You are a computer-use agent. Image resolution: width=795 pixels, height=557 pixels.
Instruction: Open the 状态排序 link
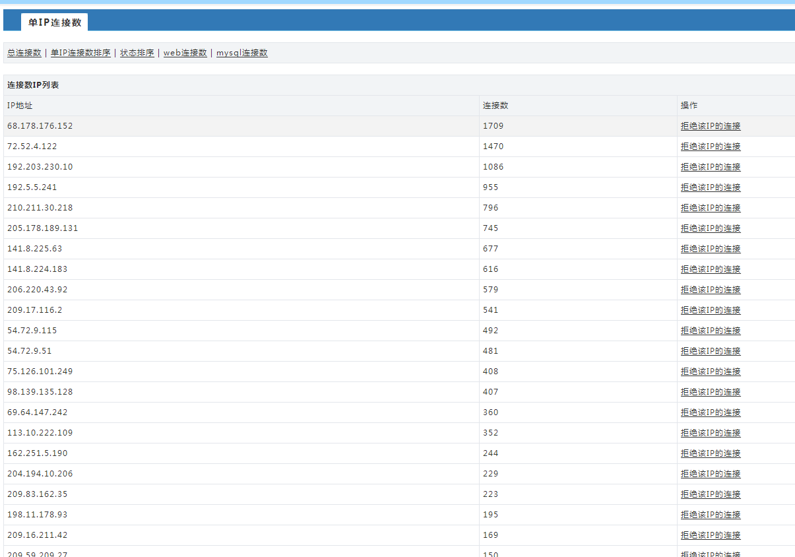(137, 53)
